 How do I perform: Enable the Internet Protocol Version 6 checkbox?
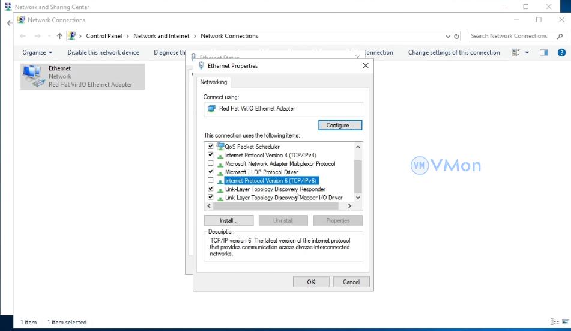pos(210,180)
